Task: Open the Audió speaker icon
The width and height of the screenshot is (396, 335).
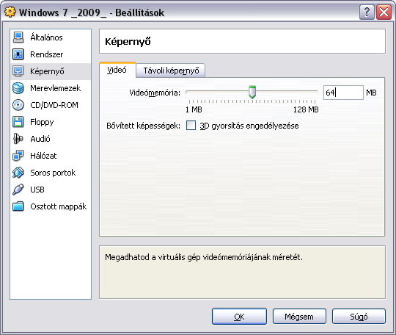Action: coord(18,139)
